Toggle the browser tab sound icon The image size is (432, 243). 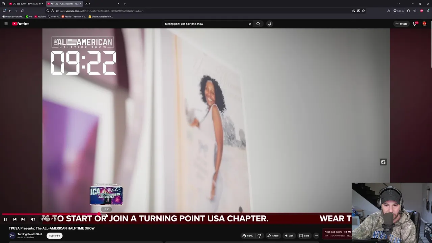tap(415, 11)
